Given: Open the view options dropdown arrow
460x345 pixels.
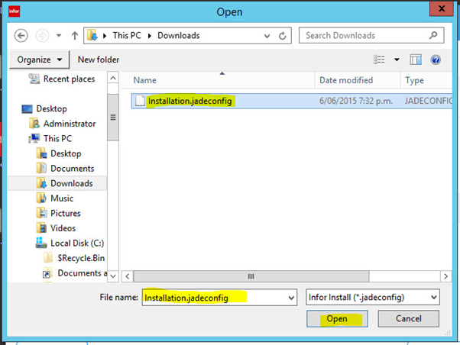Looking at the screenshot, I should pyautogui.click(x=397, y=60).
